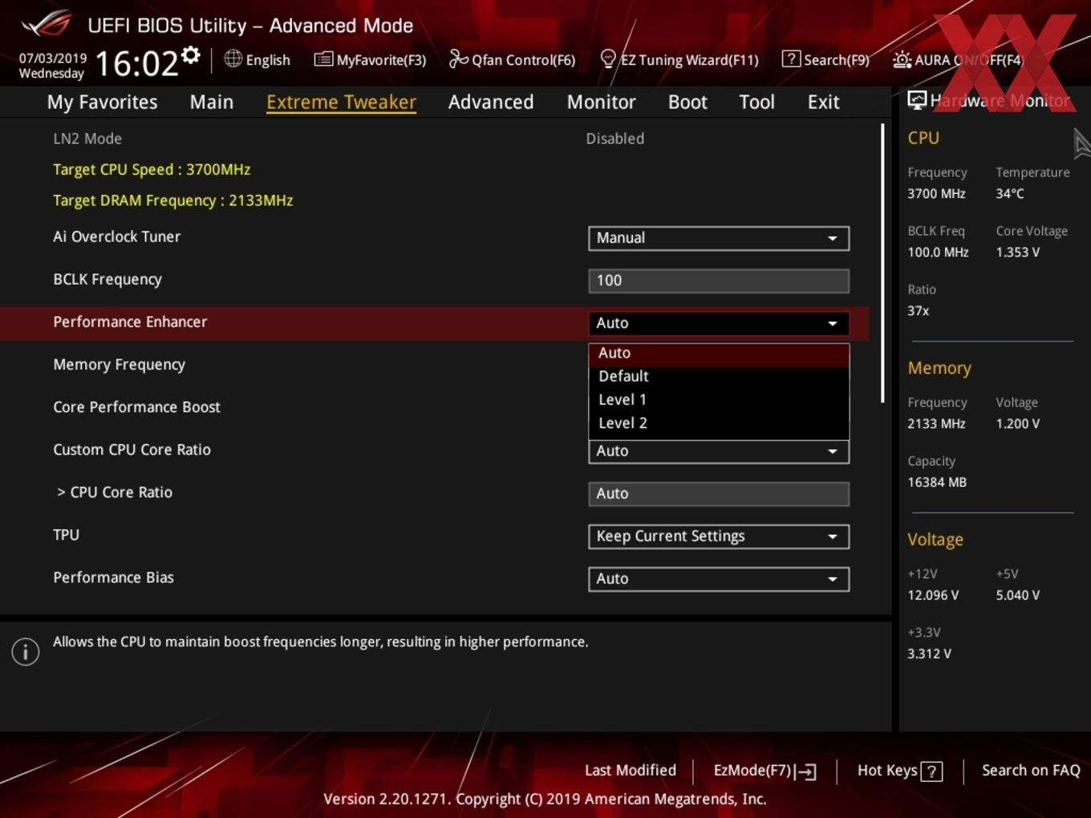The width and height of the screenshot is (1091, 818).
Task: Click the +3.3V 3.312 V reading
Action: click(x=929, y=654)
